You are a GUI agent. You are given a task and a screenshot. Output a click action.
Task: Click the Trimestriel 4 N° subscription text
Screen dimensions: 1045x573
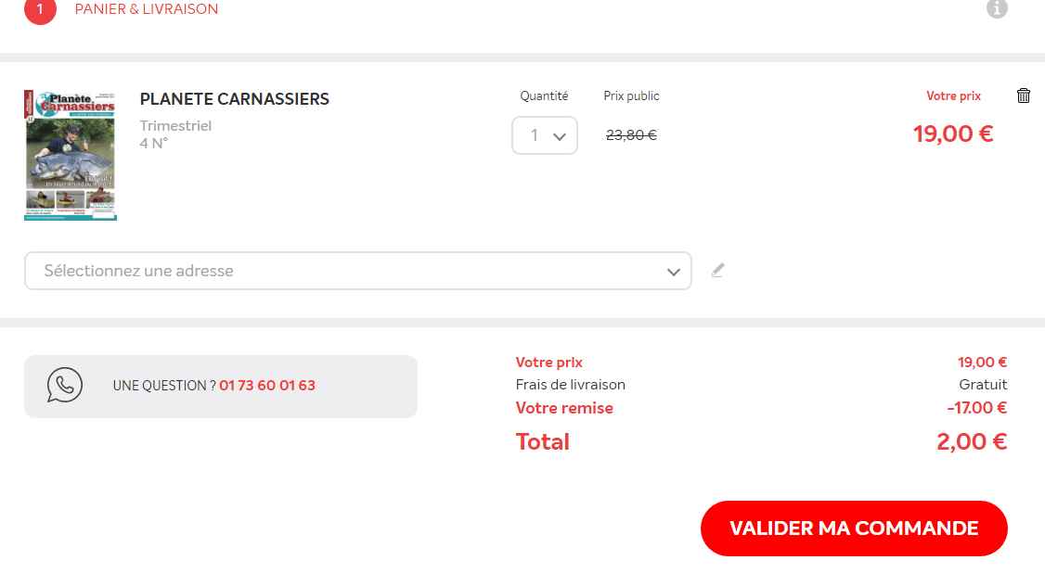[x=175, y=134]
